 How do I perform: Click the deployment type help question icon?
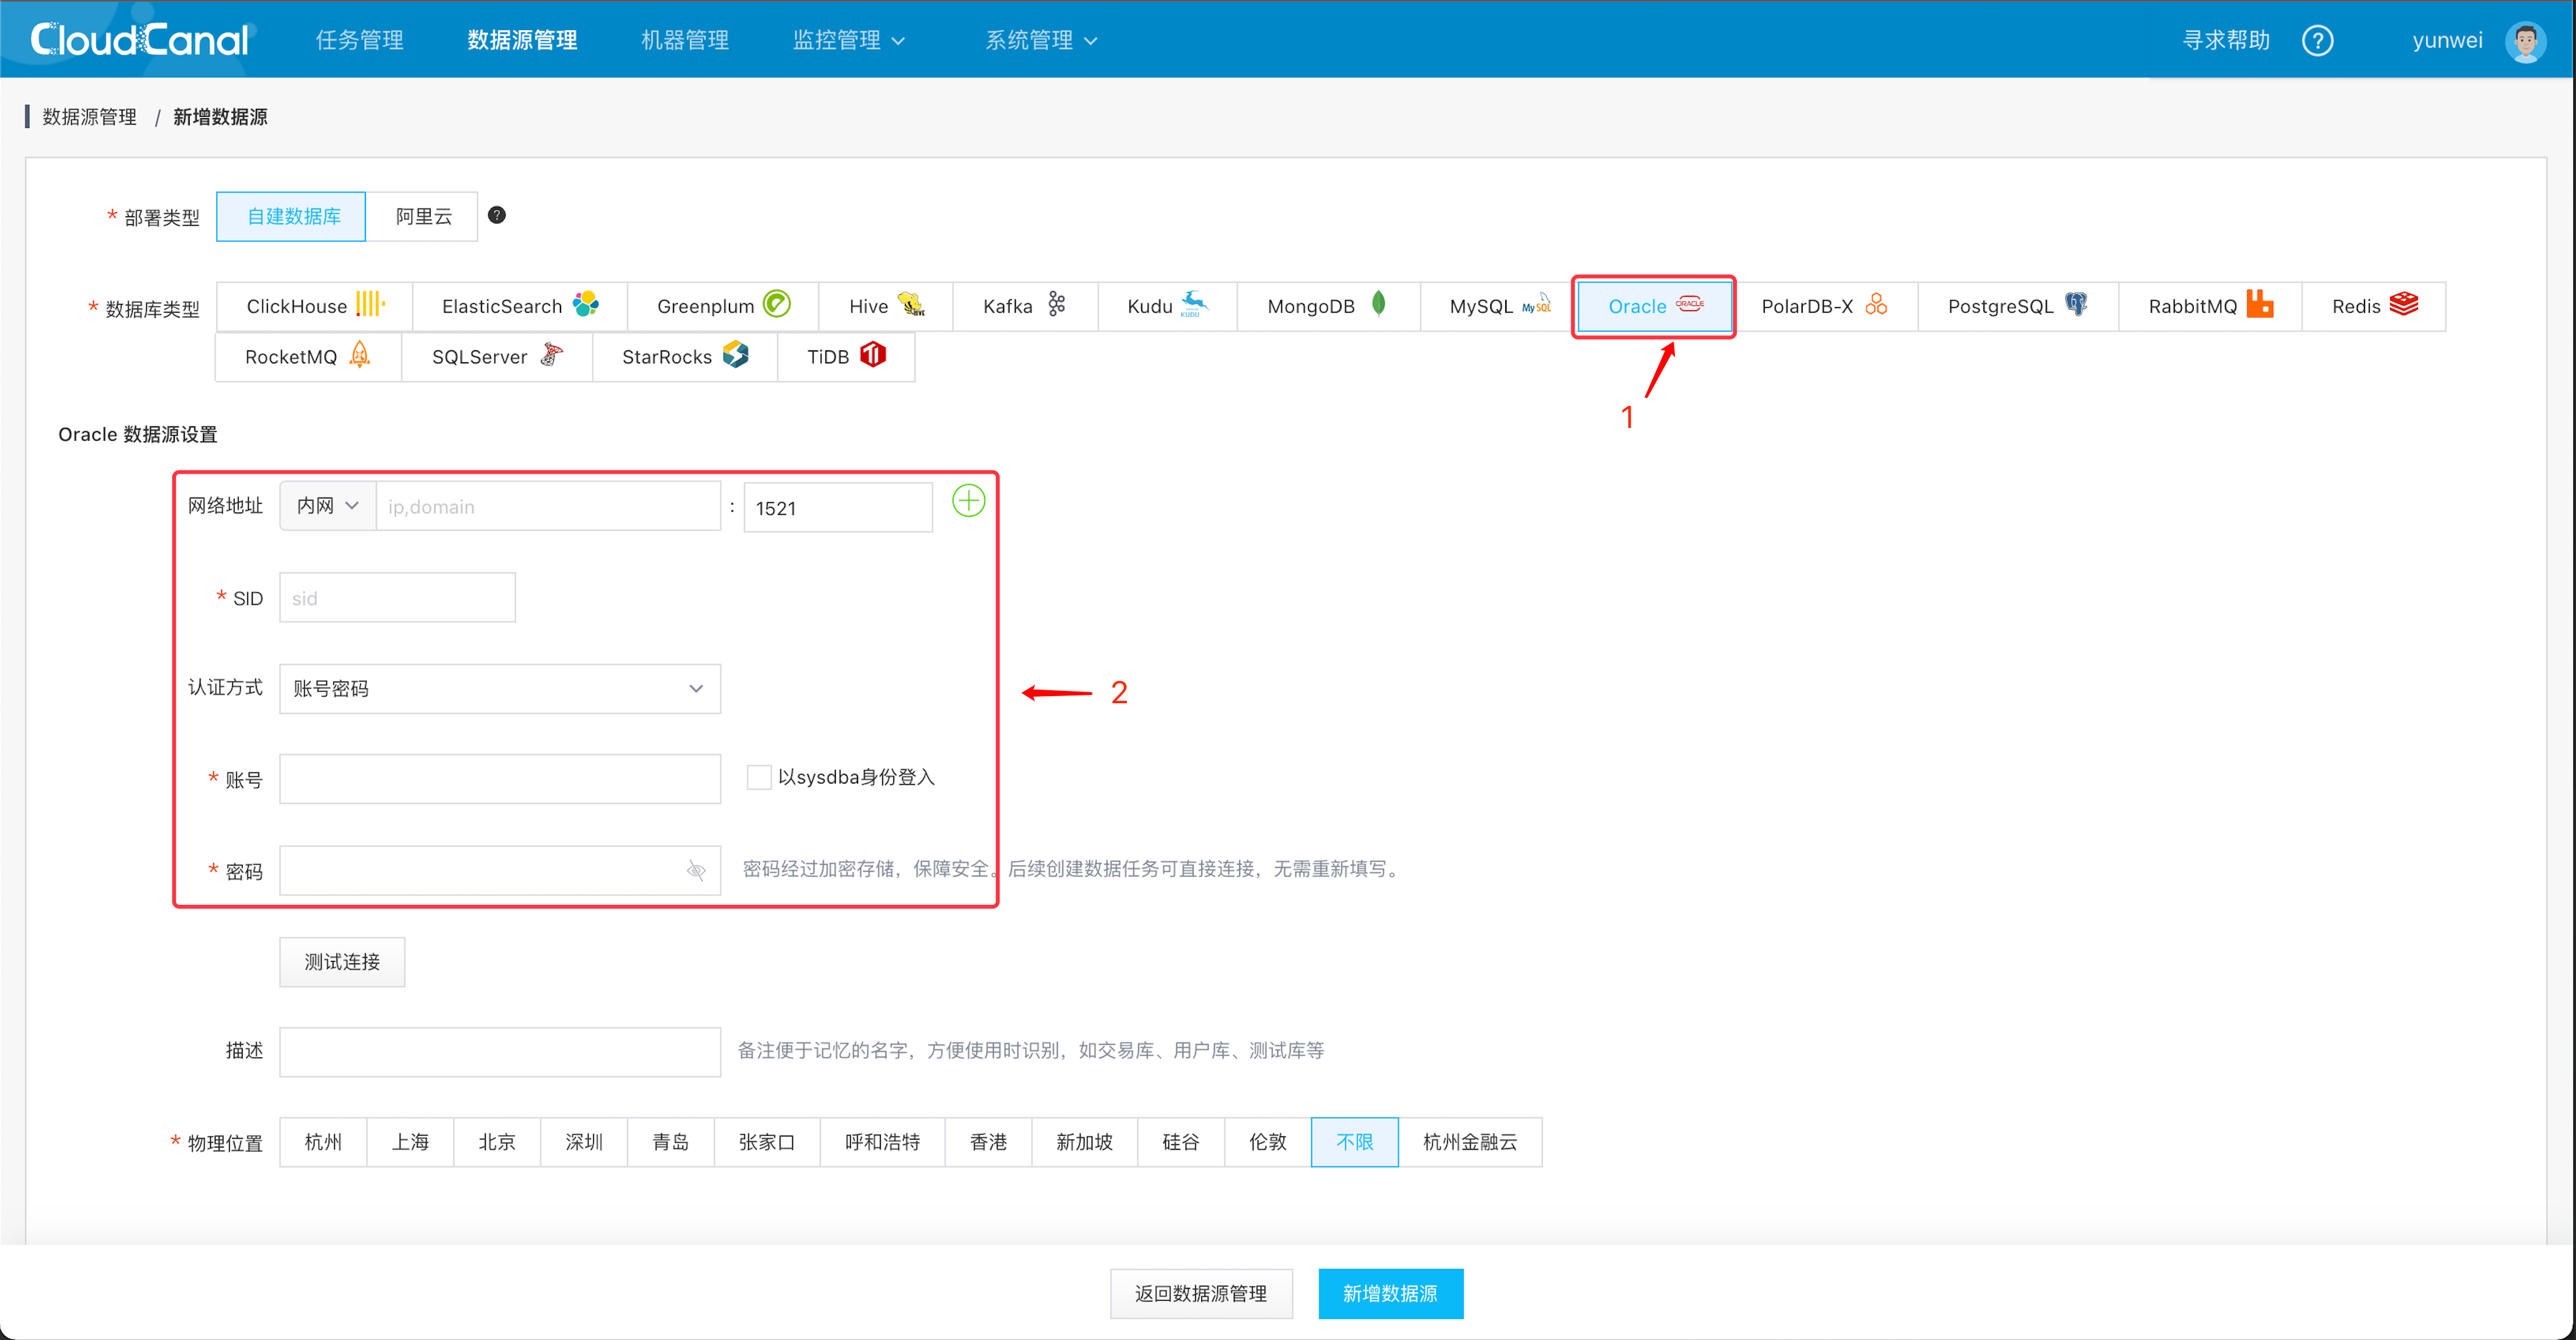tap(496, 215)
